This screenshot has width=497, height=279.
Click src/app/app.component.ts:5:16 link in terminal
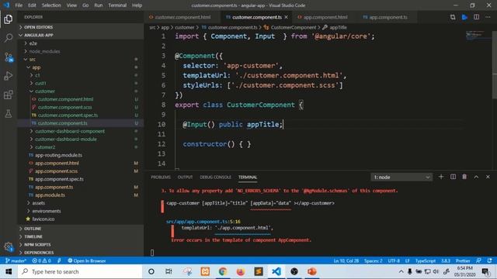pos(203,222)
